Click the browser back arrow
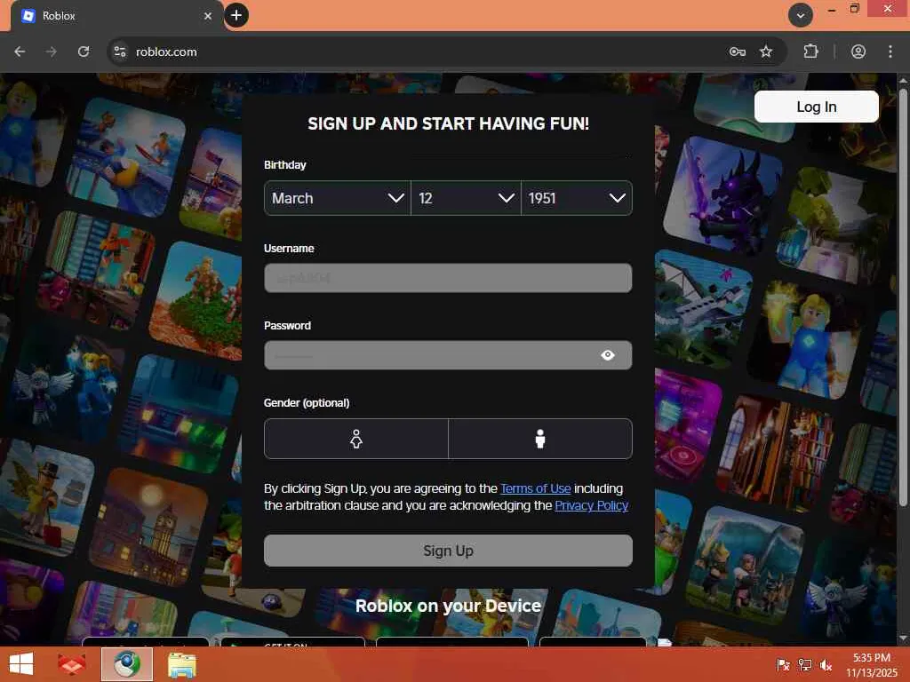 (20, 52)
